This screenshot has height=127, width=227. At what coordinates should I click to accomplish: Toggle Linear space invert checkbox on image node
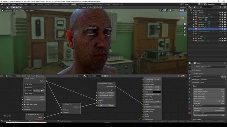(25, 104)
